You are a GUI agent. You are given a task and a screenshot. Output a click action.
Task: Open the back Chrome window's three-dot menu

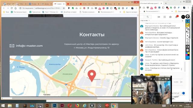point(188,7)
